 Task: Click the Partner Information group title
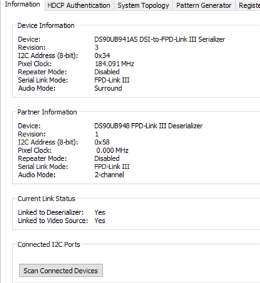(x=47, y=112)
